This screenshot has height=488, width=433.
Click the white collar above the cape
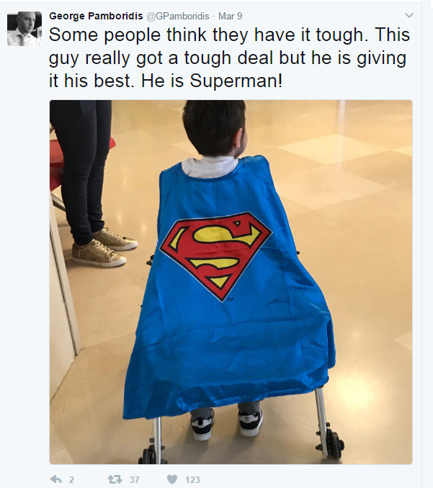(210, 167)
